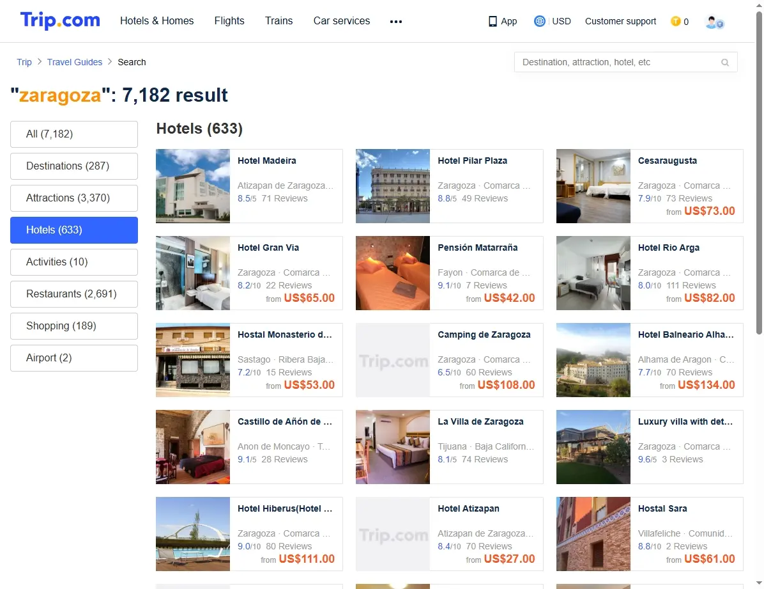Screen dimensions: 764x589
Task: Click the Trip Coins icon
Action: [675, 21]
